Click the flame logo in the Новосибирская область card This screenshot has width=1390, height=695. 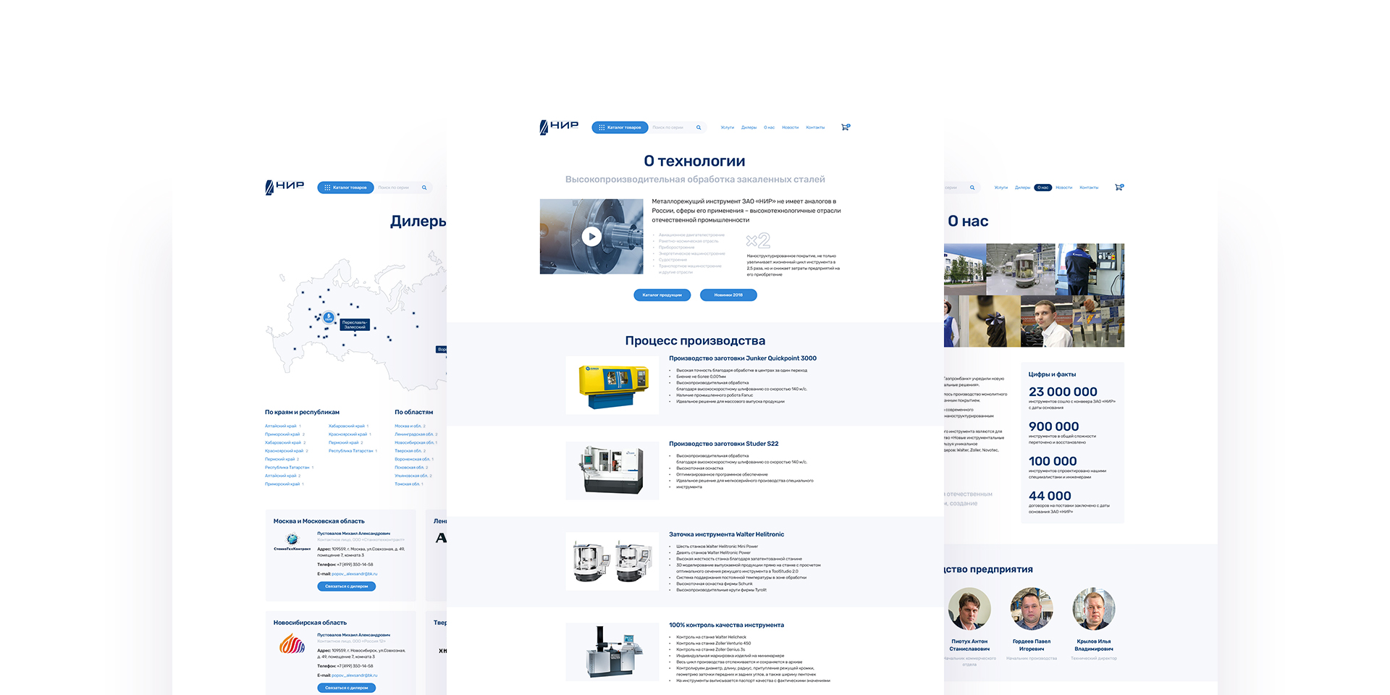tap(292, 644)
